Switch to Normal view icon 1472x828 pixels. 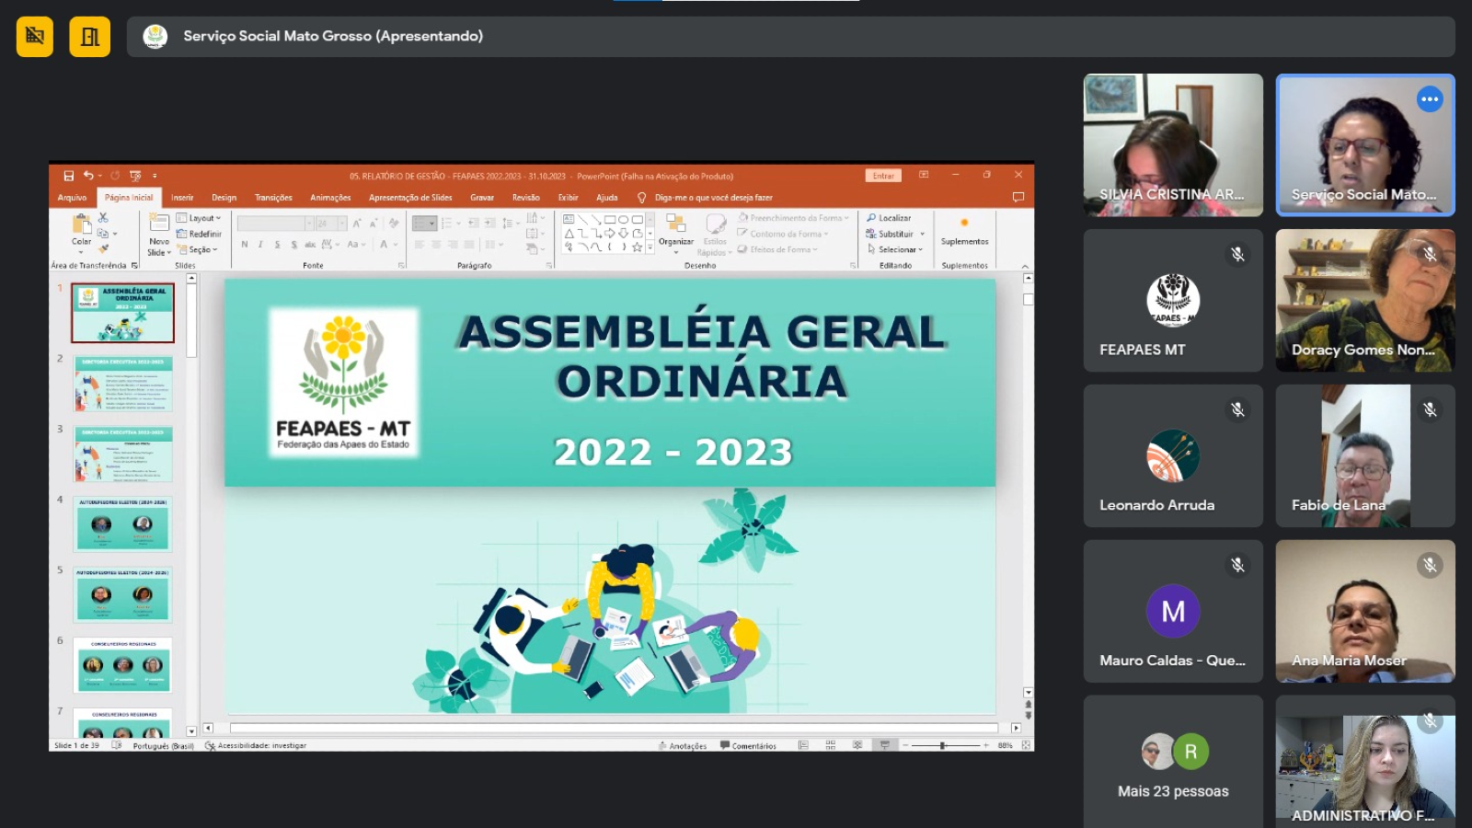pos(803,745)
